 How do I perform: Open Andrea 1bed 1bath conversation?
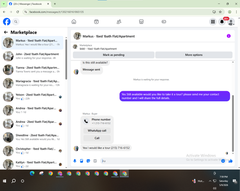pos(33,110)
